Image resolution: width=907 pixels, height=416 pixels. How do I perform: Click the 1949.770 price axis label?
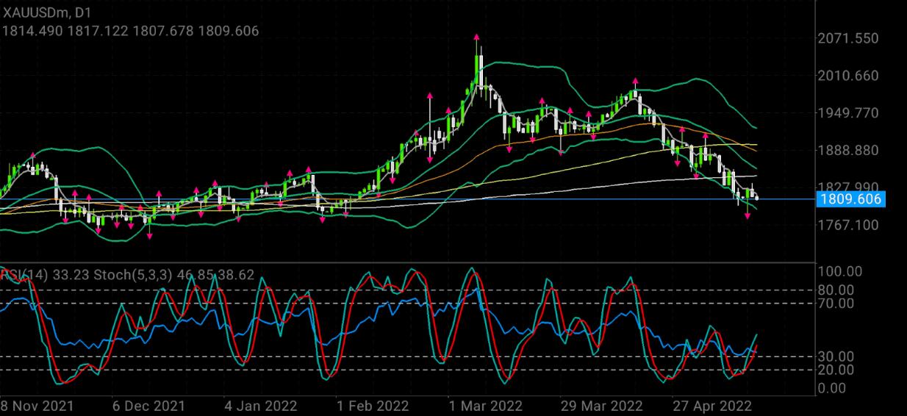click(848, 113)
